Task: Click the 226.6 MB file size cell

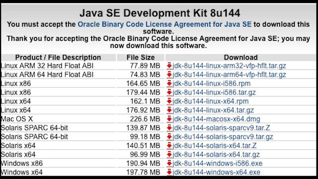Action: (145, 119)
